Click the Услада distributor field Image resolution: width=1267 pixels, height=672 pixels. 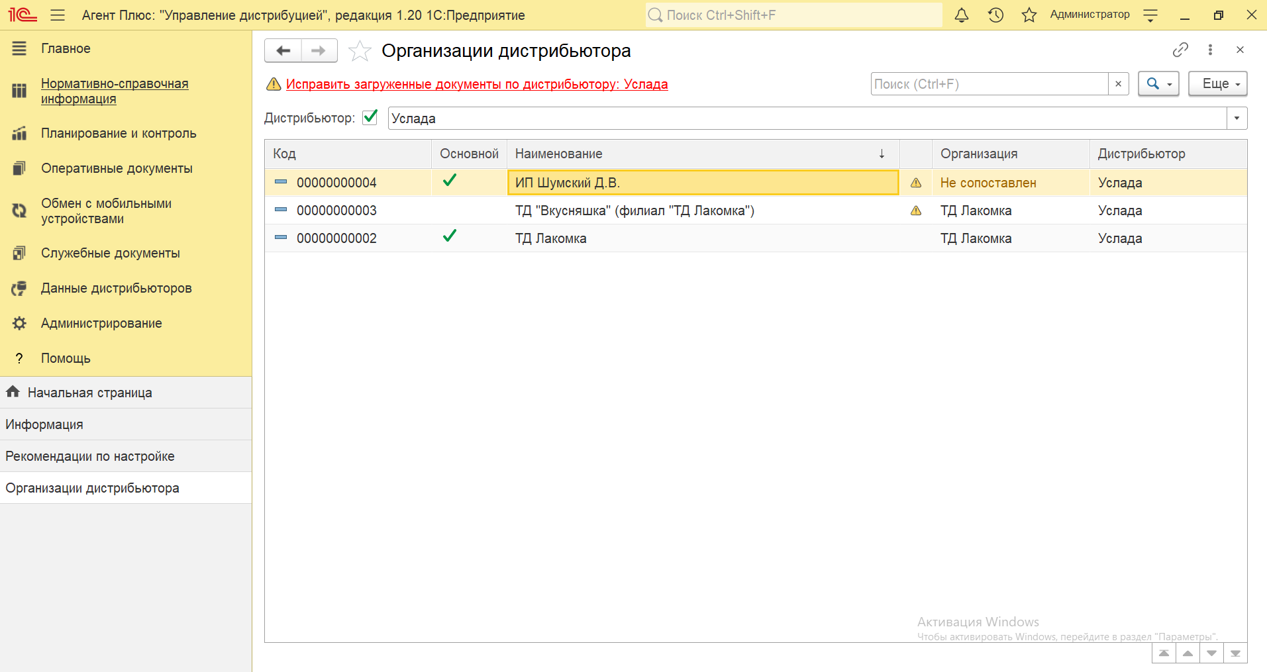(x=807, y=119)
